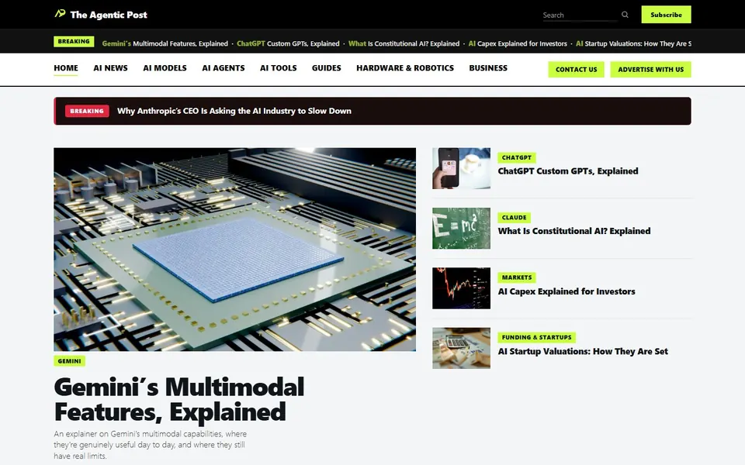Viewport: 745px width, 465px height.
Task: Click the search magnifier icon
Action: coord(625,15)
